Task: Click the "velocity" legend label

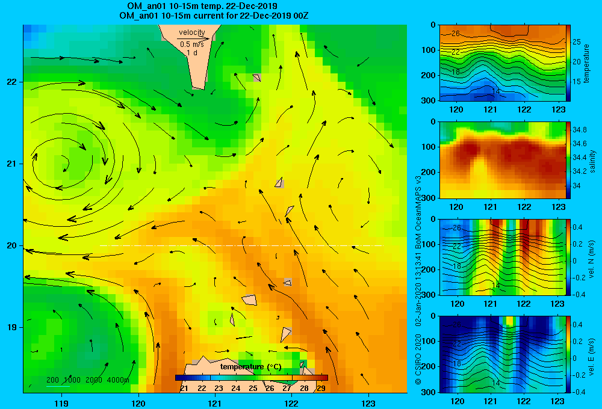Action: click(x=192, y=32)
